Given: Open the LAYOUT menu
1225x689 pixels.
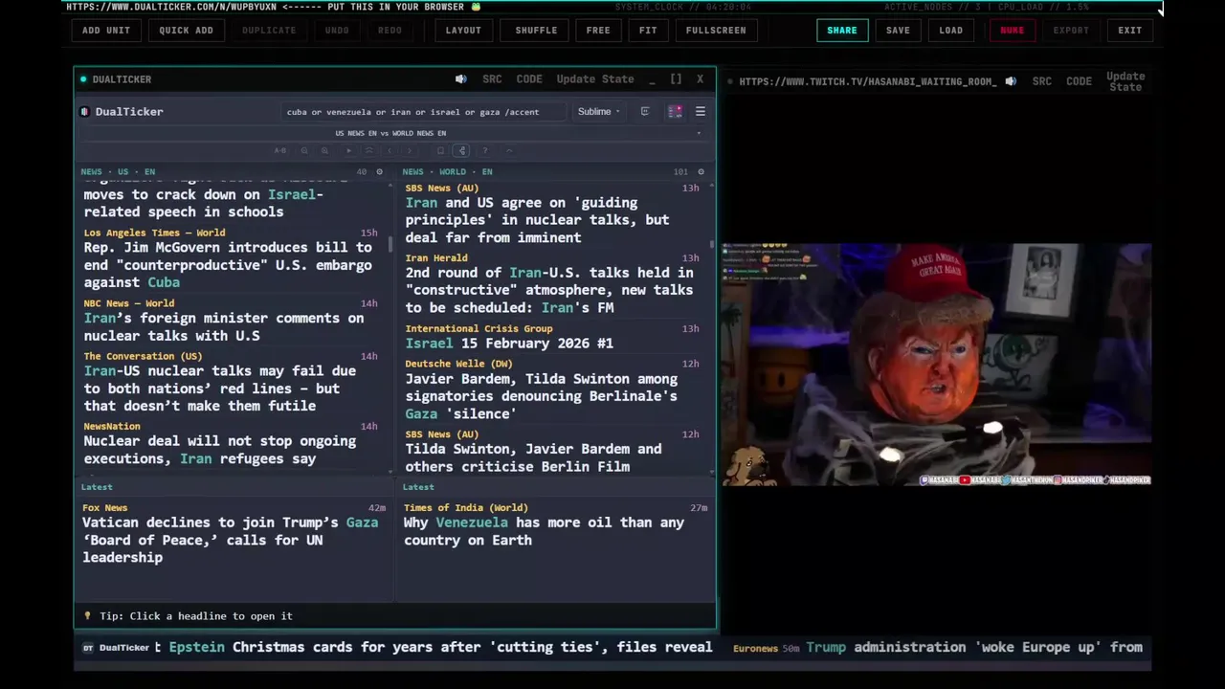Looking at the screenshot, I should click(x=463, y=30).
